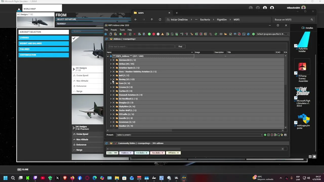Image resolution: width=324 pixels, height=182 pixels.
Task: Toggle checkbox for Hawker (4 / 4)
Action: 114,126
